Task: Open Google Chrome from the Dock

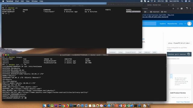Action: [x=64, y=106]
